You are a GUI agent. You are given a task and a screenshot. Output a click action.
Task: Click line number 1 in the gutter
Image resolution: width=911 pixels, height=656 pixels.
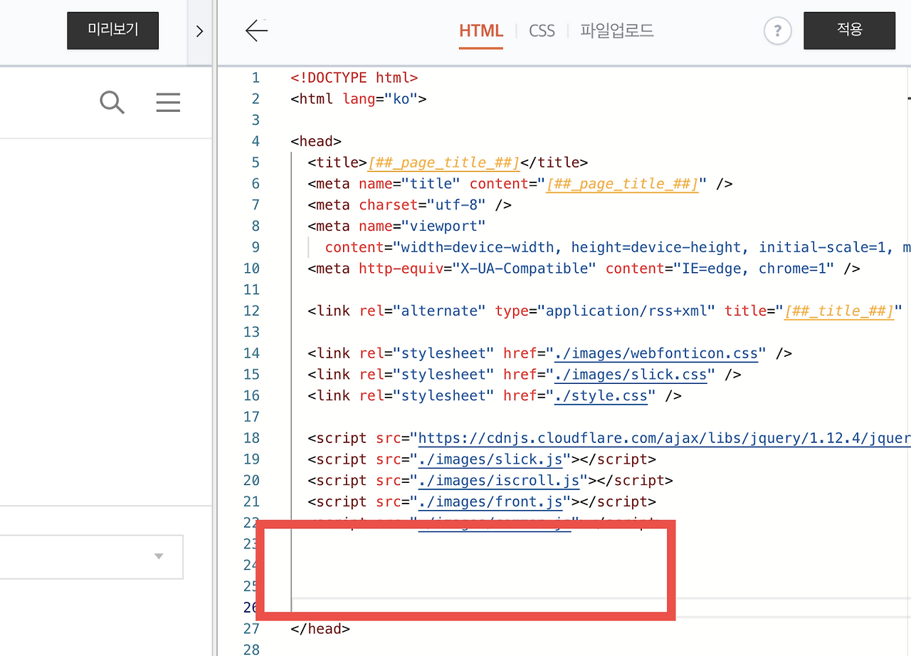click(256, 78)
